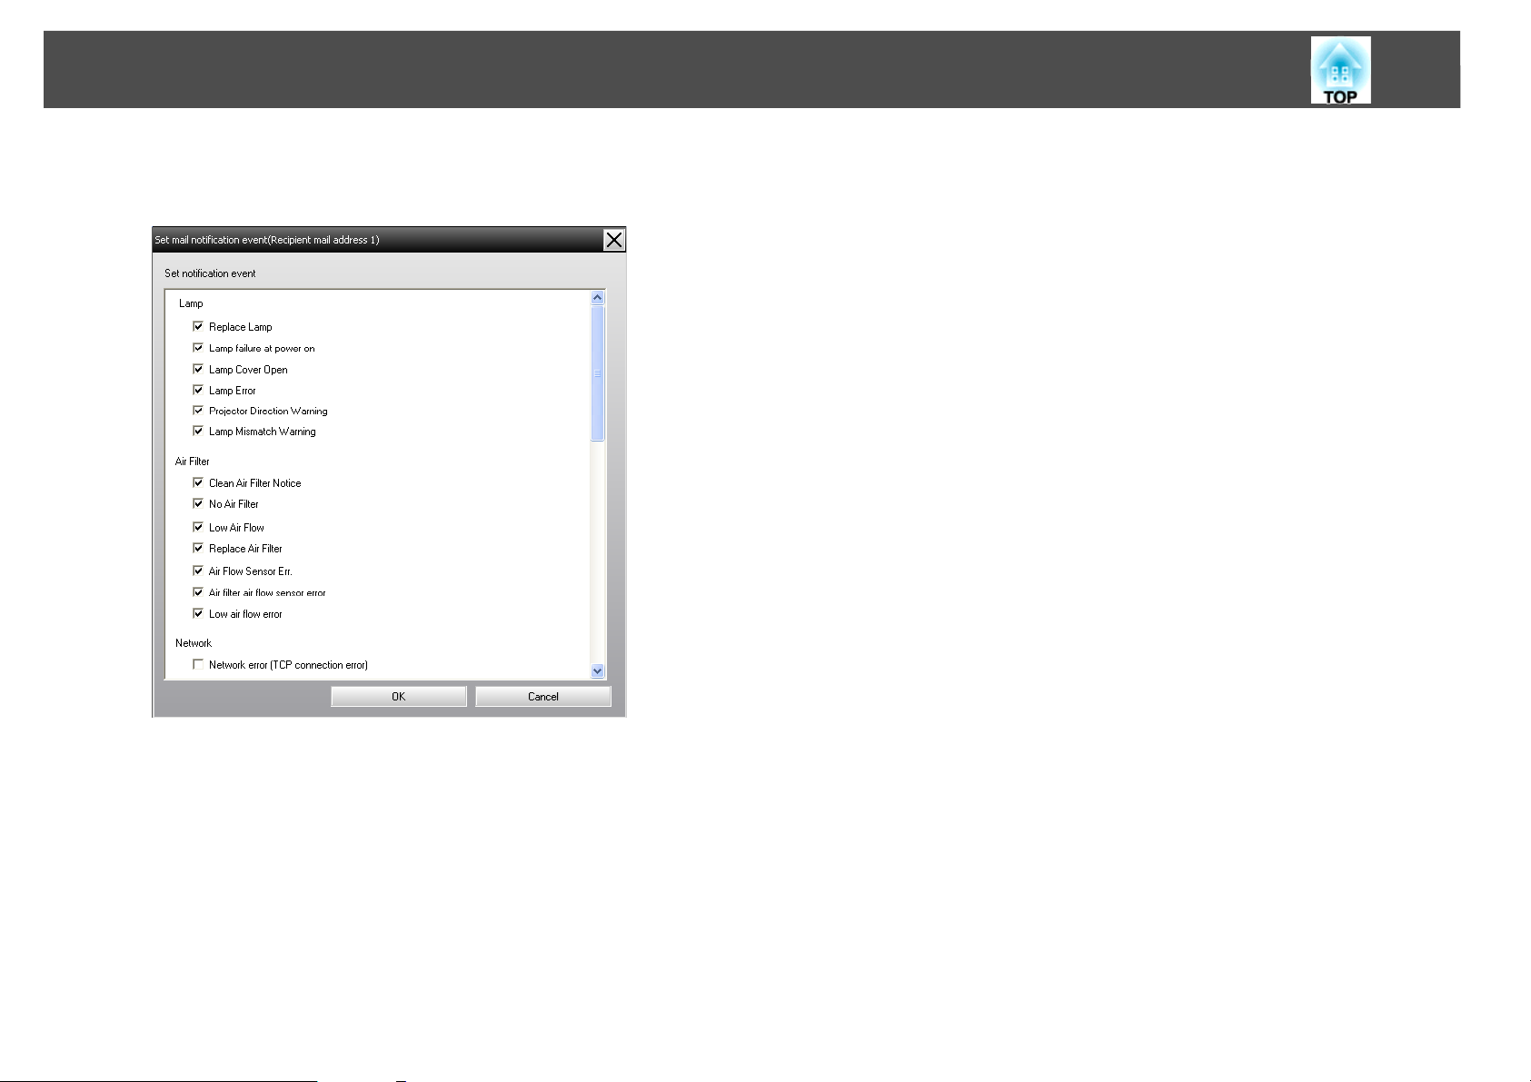This screenshot has width=1531, height=1082.
Task: Click the Air Filter group heading
Action: [x=193, y=462]
